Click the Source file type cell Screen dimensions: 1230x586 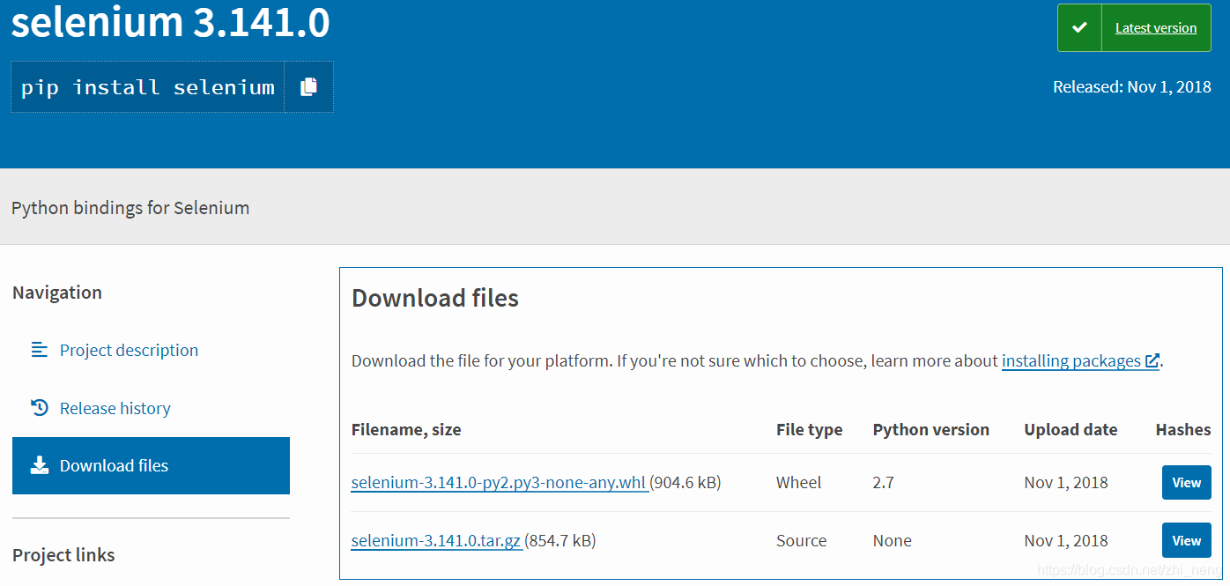pos(802,540)
